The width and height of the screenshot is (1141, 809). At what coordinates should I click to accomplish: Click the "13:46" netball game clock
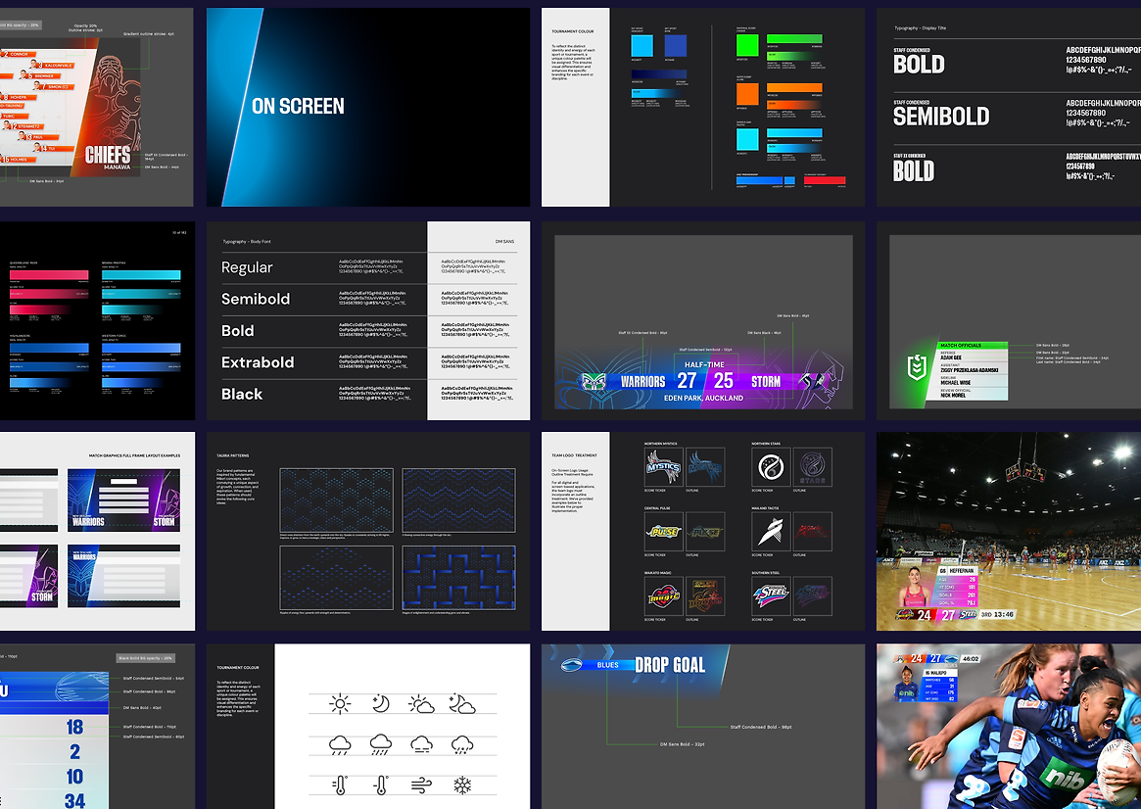[1004, 615]
